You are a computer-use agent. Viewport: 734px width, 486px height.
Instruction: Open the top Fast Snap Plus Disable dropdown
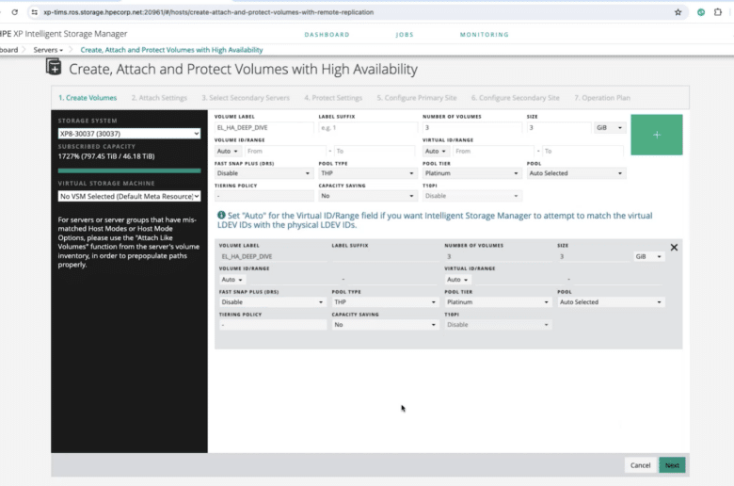263,173
